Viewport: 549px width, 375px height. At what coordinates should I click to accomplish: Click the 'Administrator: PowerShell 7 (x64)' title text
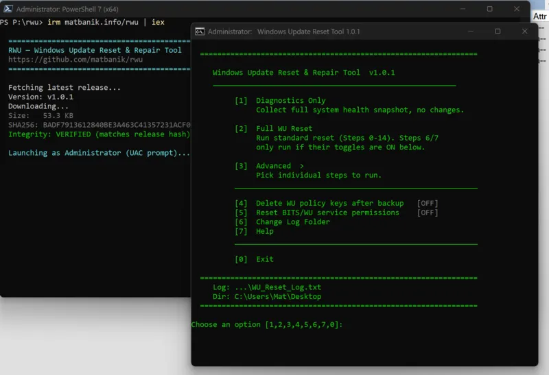coord(67,9)
